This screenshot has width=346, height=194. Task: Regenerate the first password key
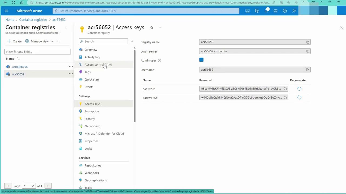point(299,89)
